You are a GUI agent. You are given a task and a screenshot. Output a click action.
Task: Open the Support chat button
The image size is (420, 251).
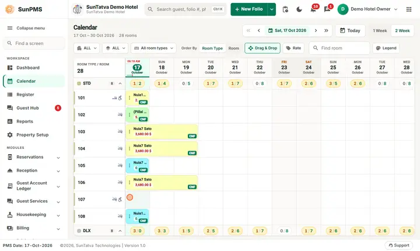(x=398, y=245)
